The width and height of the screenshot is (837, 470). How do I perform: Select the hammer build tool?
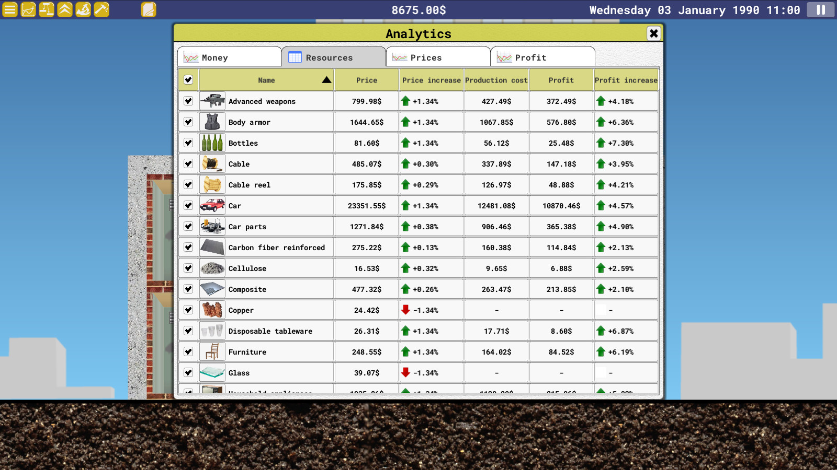(100, 9)
